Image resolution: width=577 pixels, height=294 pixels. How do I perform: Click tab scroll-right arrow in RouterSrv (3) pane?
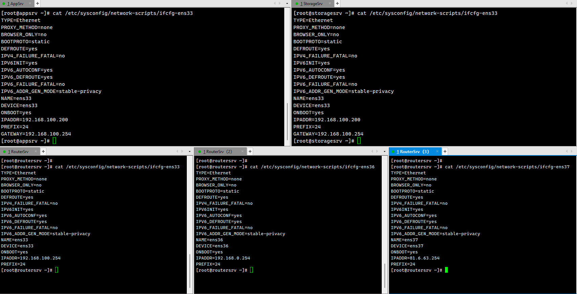pos(572,151)
